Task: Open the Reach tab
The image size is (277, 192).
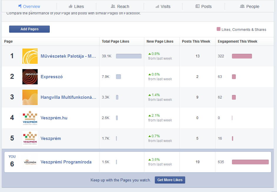Action: click(x=120, y=6)
